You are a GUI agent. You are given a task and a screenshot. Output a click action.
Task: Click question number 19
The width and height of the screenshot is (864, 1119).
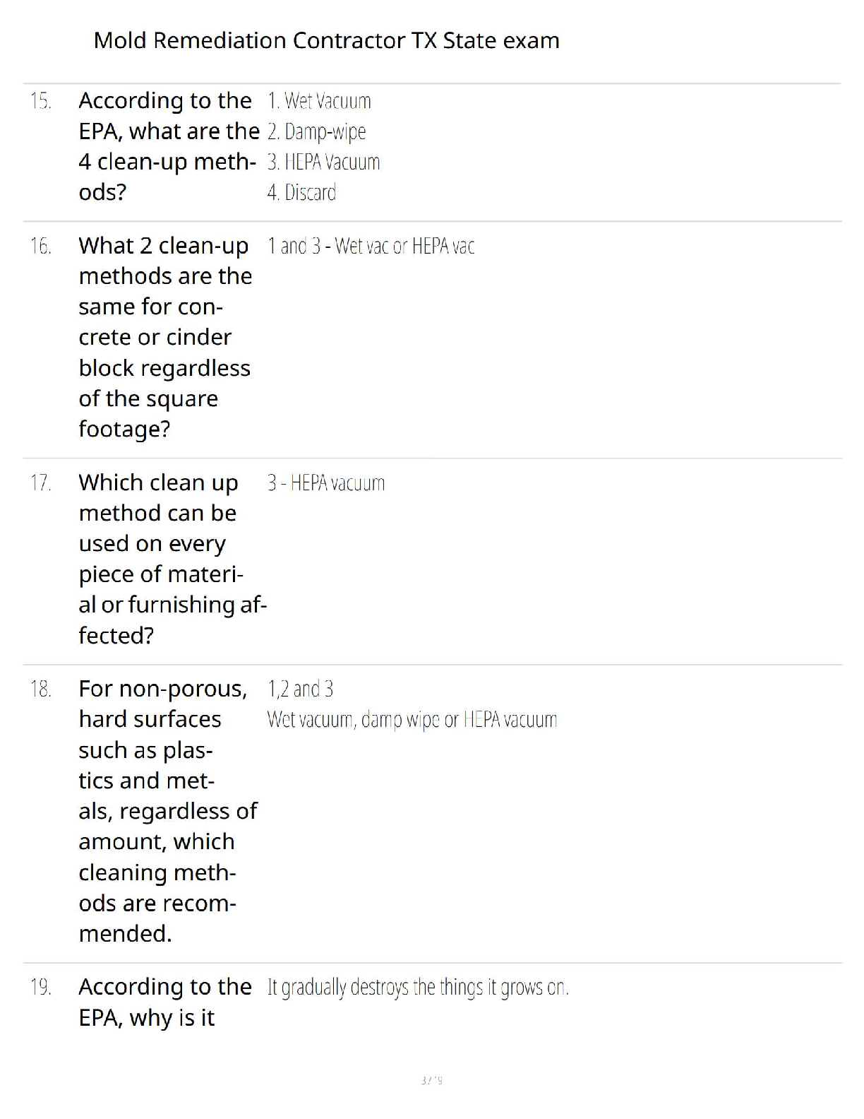point(41,987)
